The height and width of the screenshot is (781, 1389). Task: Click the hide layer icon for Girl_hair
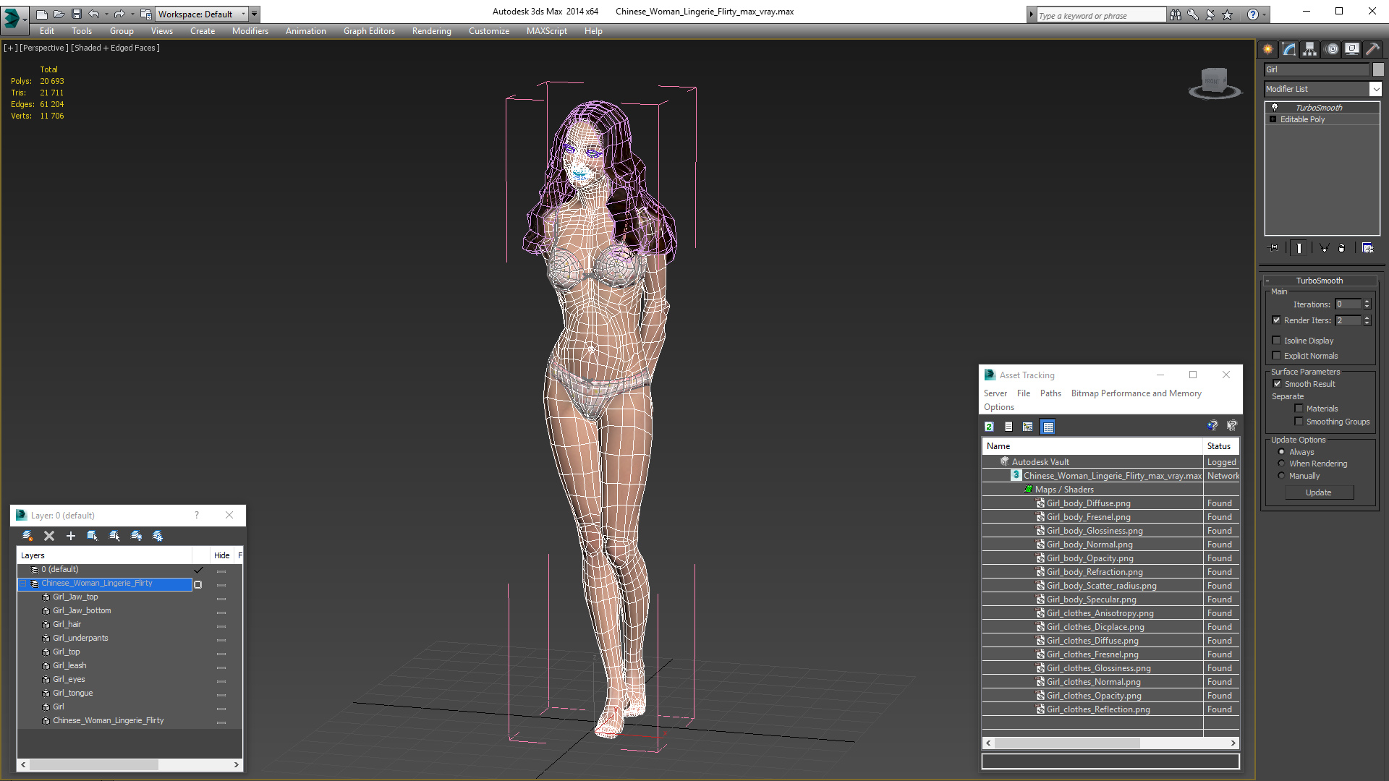click(221, 625)
